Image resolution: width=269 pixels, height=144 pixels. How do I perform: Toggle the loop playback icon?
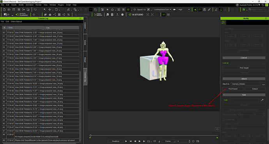coord(149,141)
